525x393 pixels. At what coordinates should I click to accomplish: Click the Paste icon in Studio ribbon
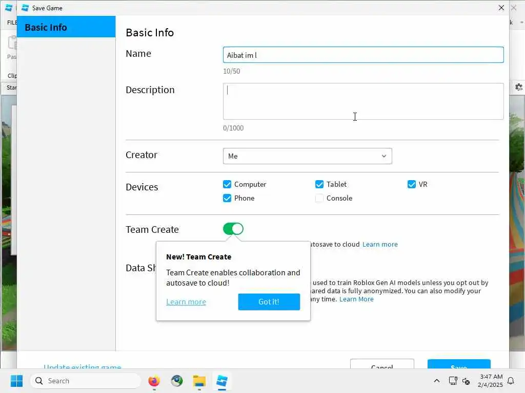12,43
